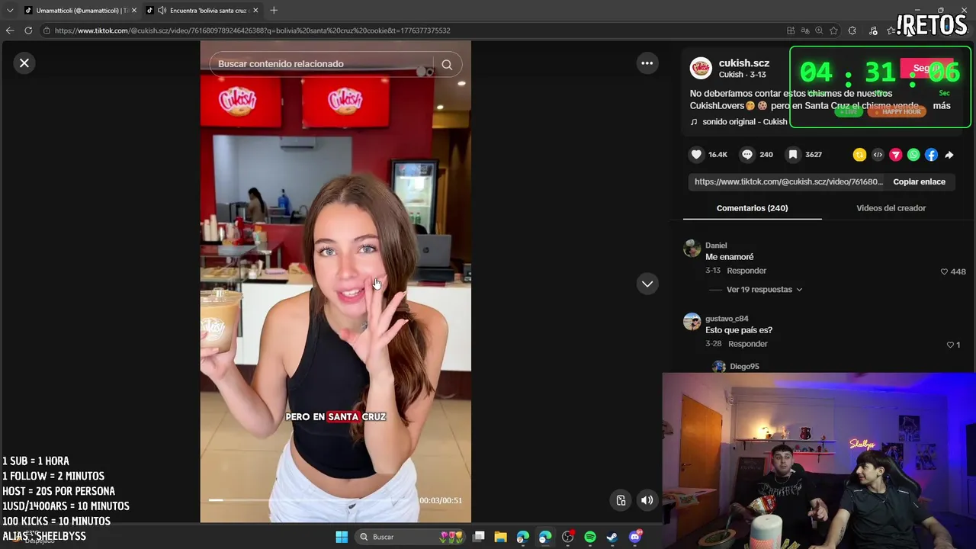Save video with bookmark icon
The image size is (976, 549).
pyautogui.click(x=793, y=155)
